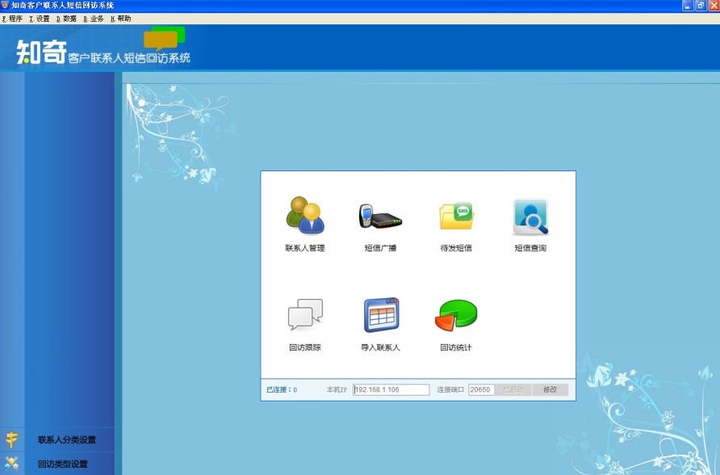Minimize the application window
This screenshot has height=475, width=720.
(x=688, y=6)
